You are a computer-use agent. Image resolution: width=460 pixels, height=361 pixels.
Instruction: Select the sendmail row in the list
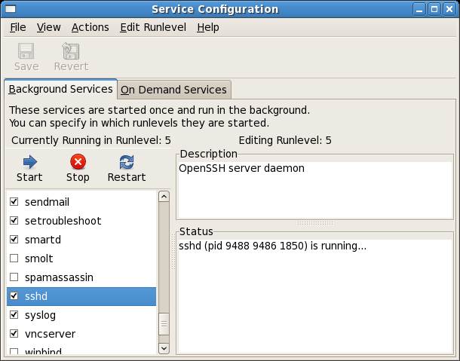tap(81, 202)
